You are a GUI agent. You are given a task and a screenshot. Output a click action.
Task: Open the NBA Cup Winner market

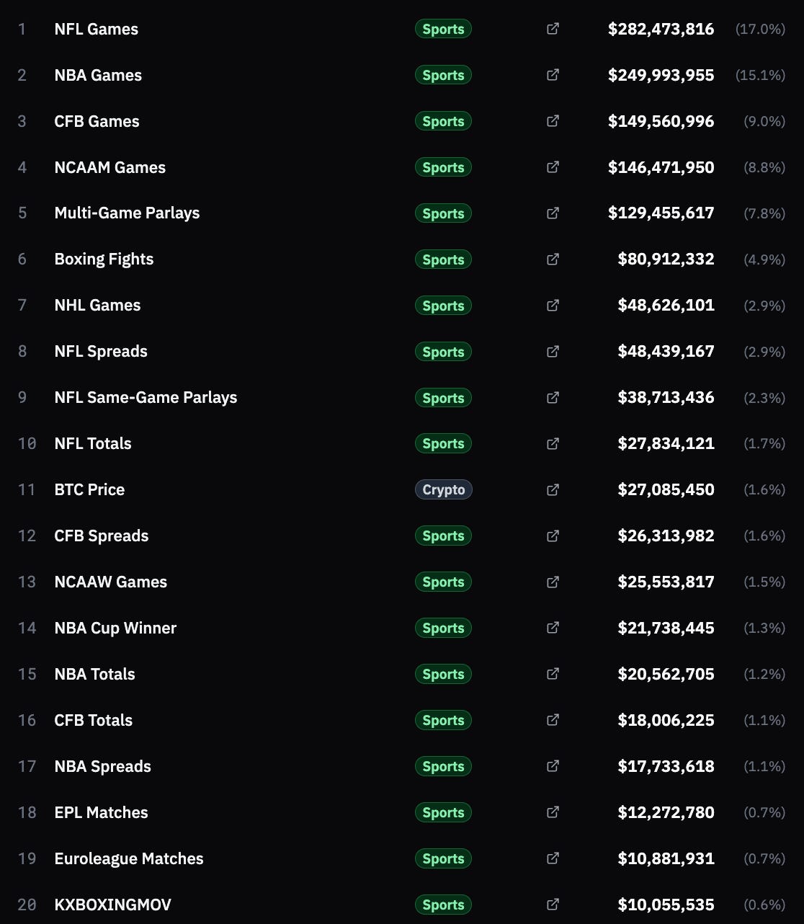[x=115, y=628]
